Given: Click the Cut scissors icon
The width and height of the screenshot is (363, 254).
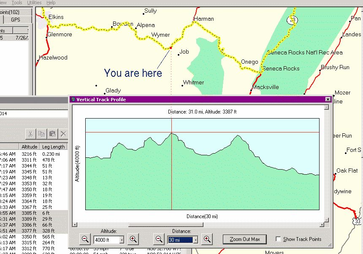Looking at the screenshot, I should tap(30, 134).
